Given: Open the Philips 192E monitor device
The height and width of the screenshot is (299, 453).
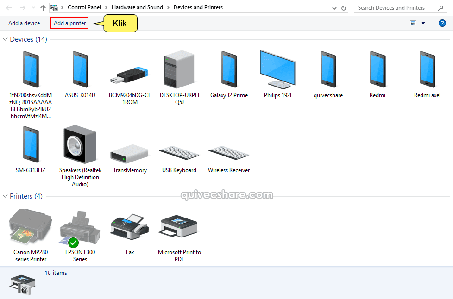Looking at the screenshot, I should [278, 69].
